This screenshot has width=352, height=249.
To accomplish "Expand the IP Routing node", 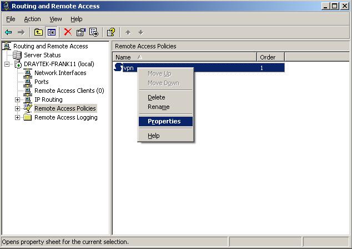I will tap(17, 99).
